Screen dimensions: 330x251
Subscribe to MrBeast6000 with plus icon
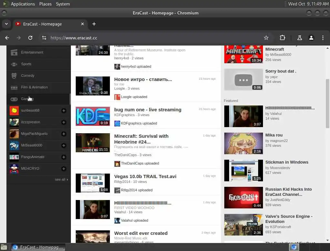[64, 146]
